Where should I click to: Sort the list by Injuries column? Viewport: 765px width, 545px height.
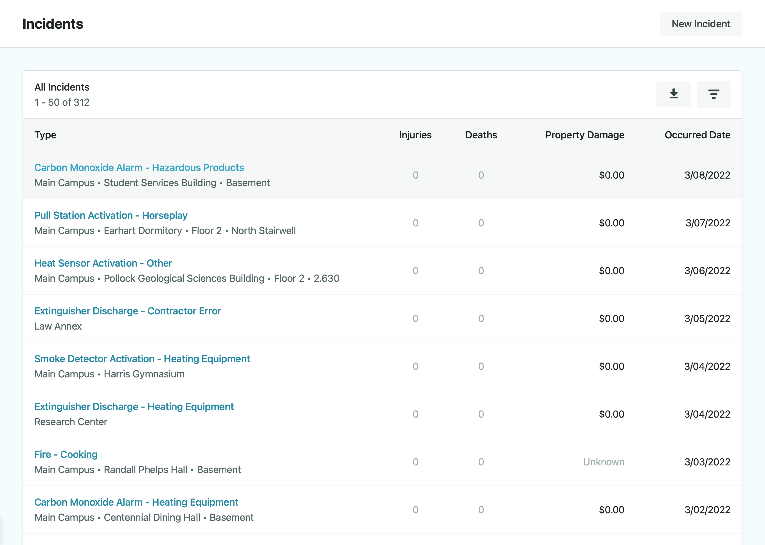[415, 135]
